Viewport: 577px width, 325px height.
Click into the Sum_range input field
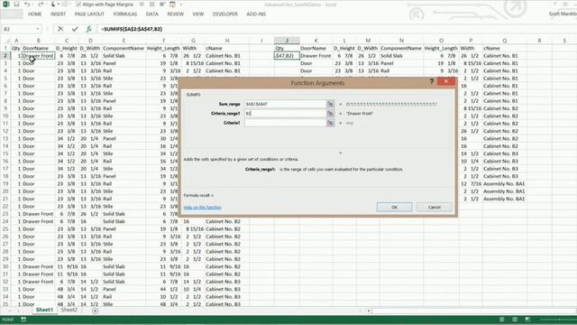pos(285,105)
